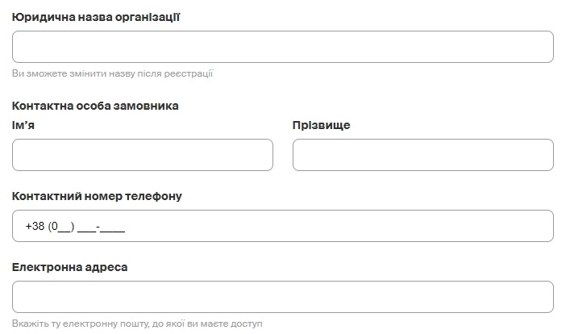Focus the Ім'я first name field
Viewport: 574px width, 334px height.
coord(143,155)
